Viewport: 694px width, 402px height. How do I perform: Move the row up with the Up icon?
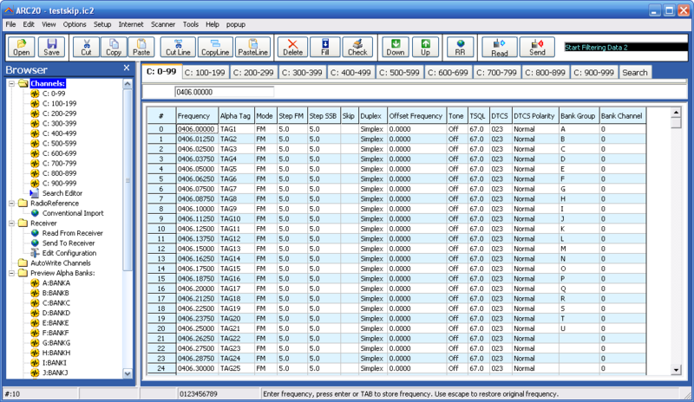(425, 47)
